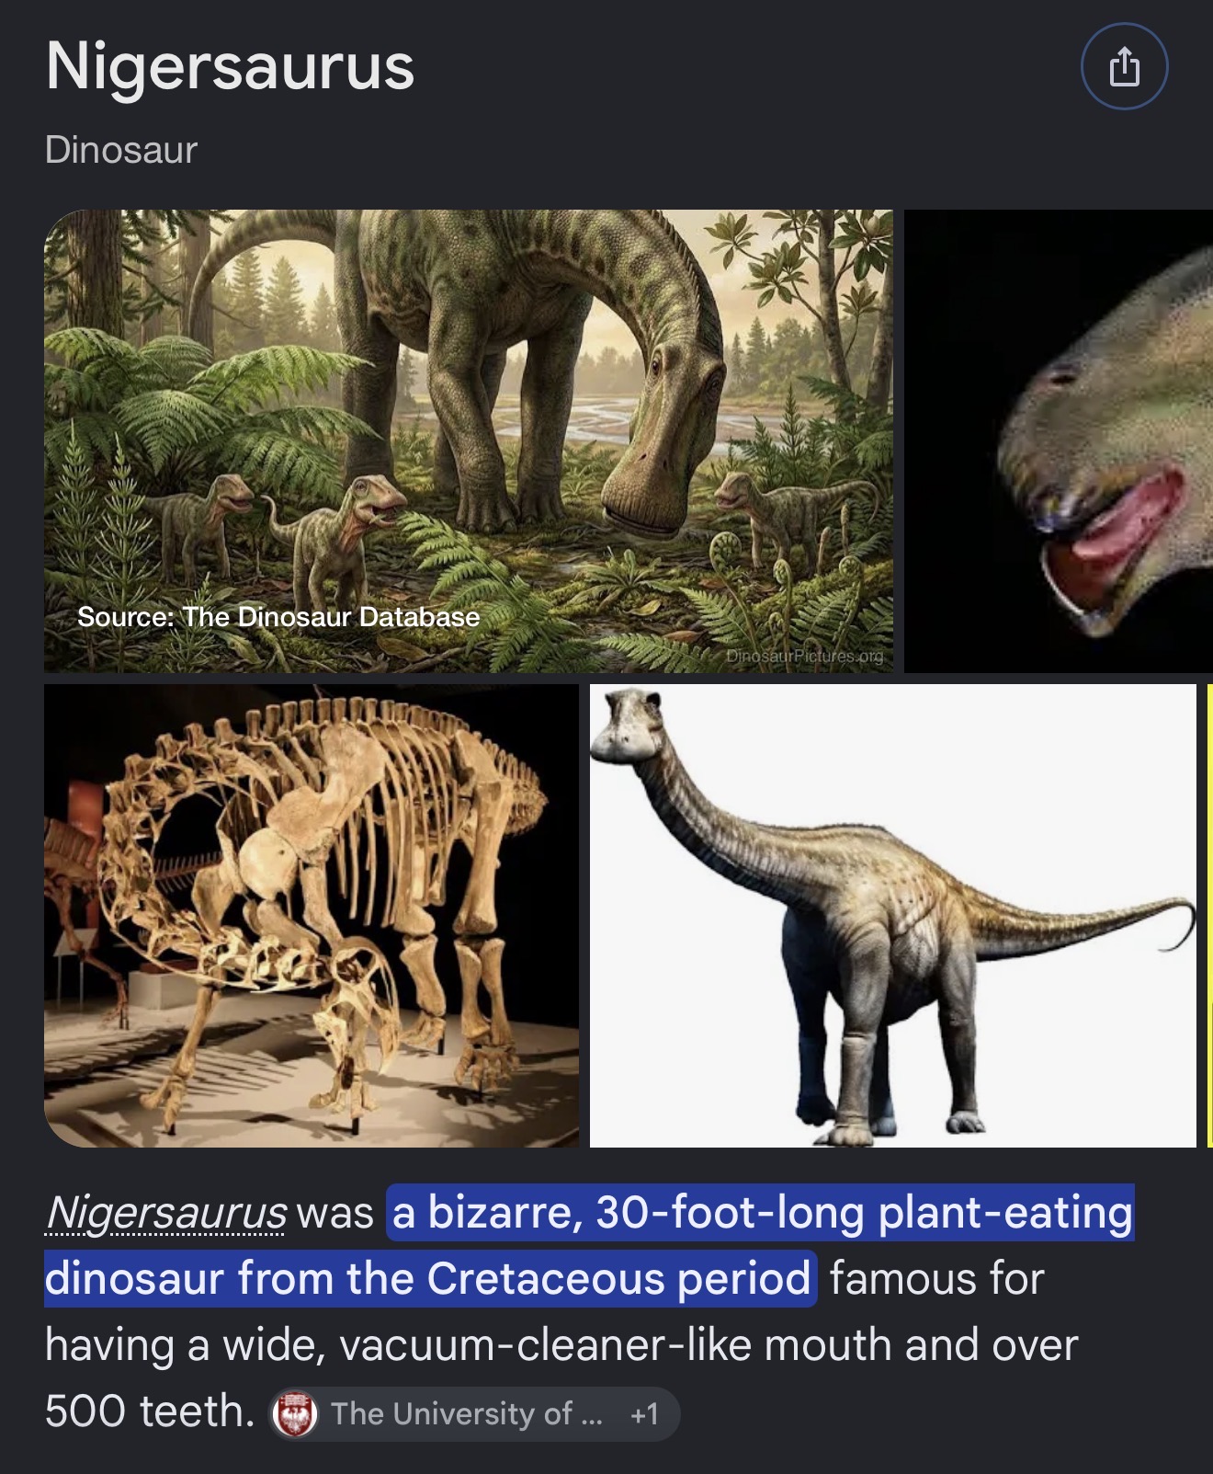The width and height of the screenshot is (1213, 1474).
Task: Click the "famous for" words in description
Action: click(937, 1279)
